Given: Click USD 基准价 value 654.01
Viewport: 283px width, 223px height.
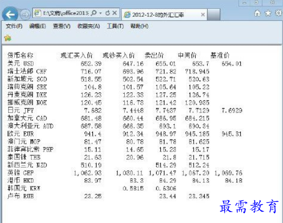Looking at the screenshot, I should [232, 64].
